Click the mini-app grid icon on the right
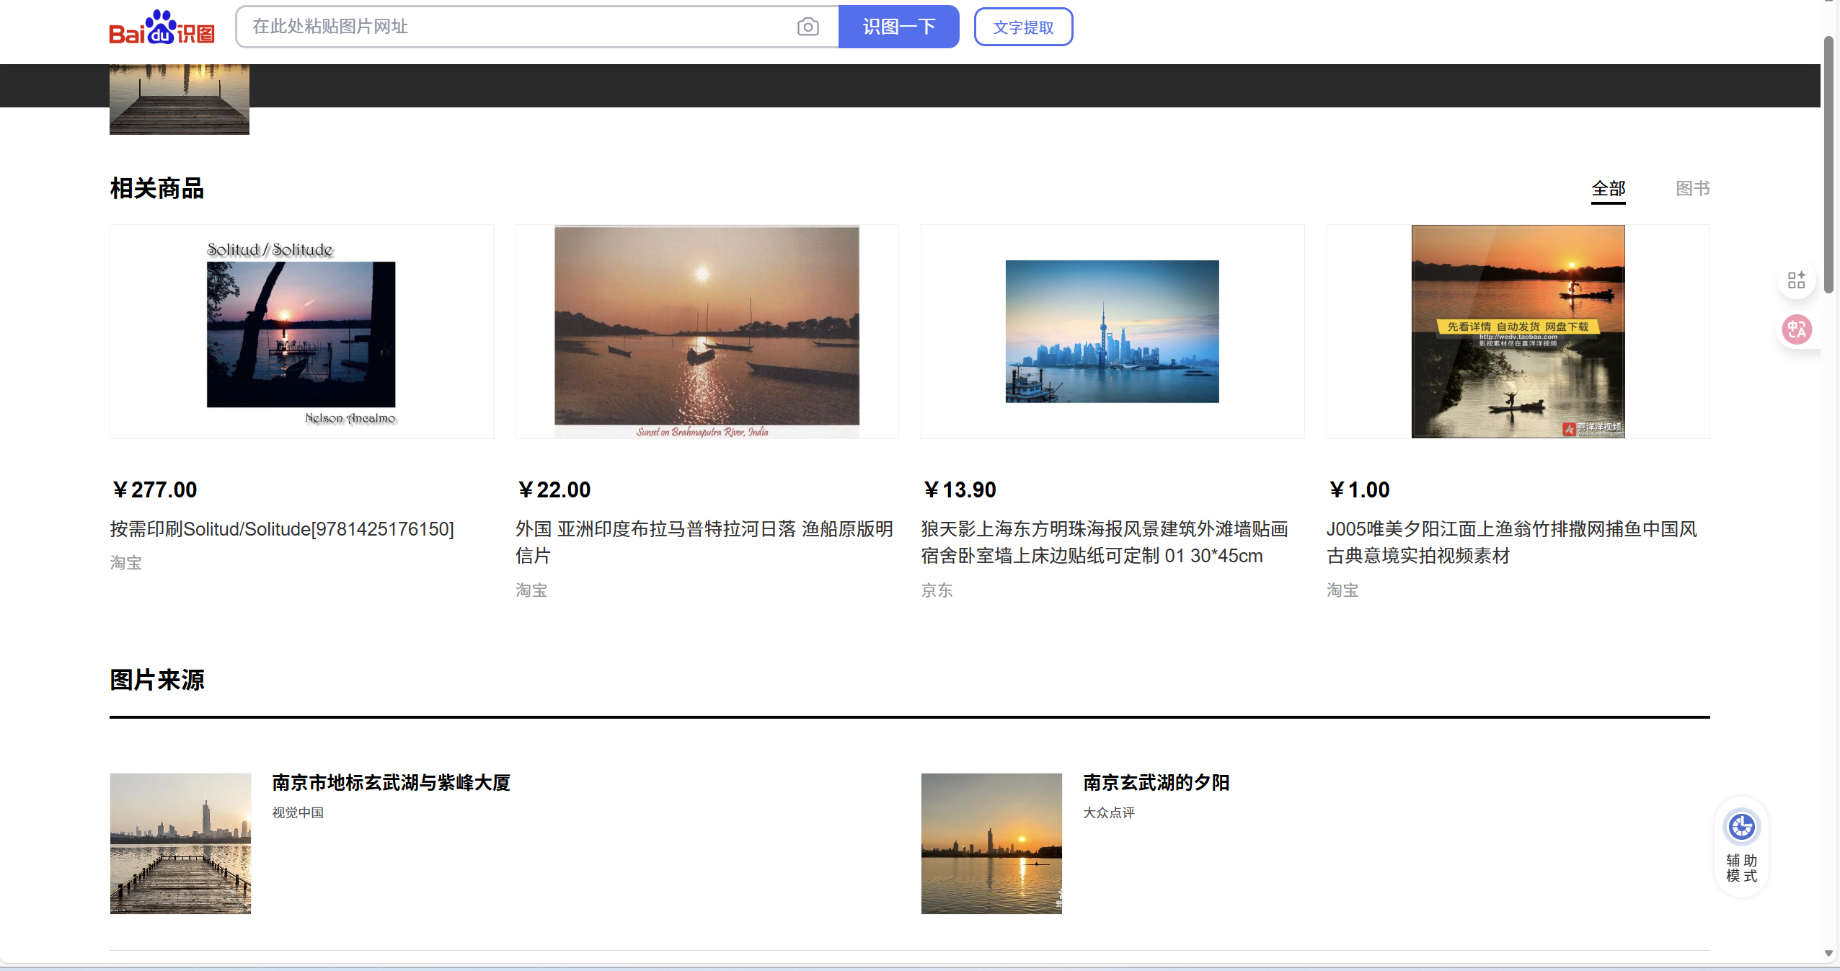 click(1796, 280)
